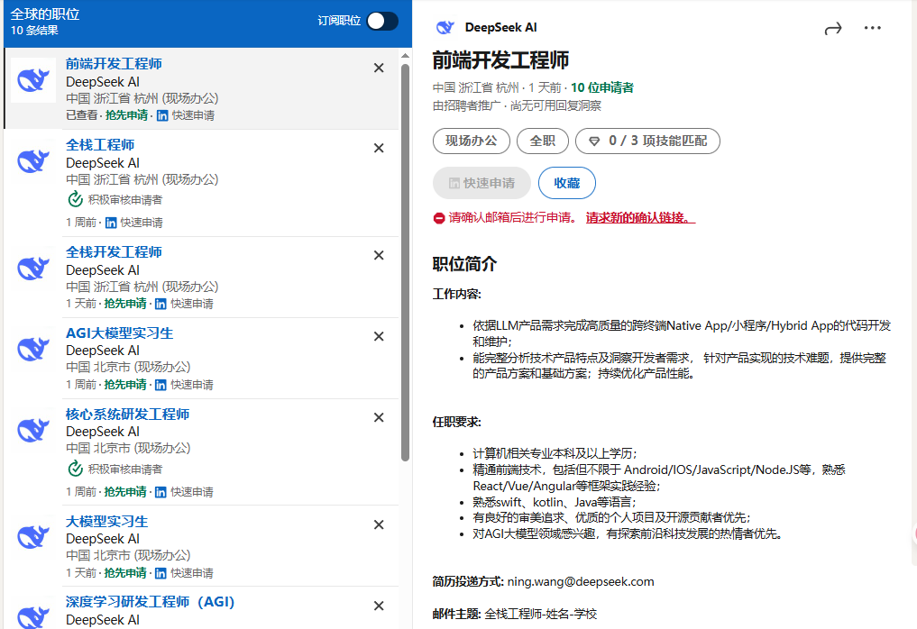Open the 0 / 3 项技能匹配 skills pill
The height and width of the screenshot is (629, 917).
(x=647, y=141)
